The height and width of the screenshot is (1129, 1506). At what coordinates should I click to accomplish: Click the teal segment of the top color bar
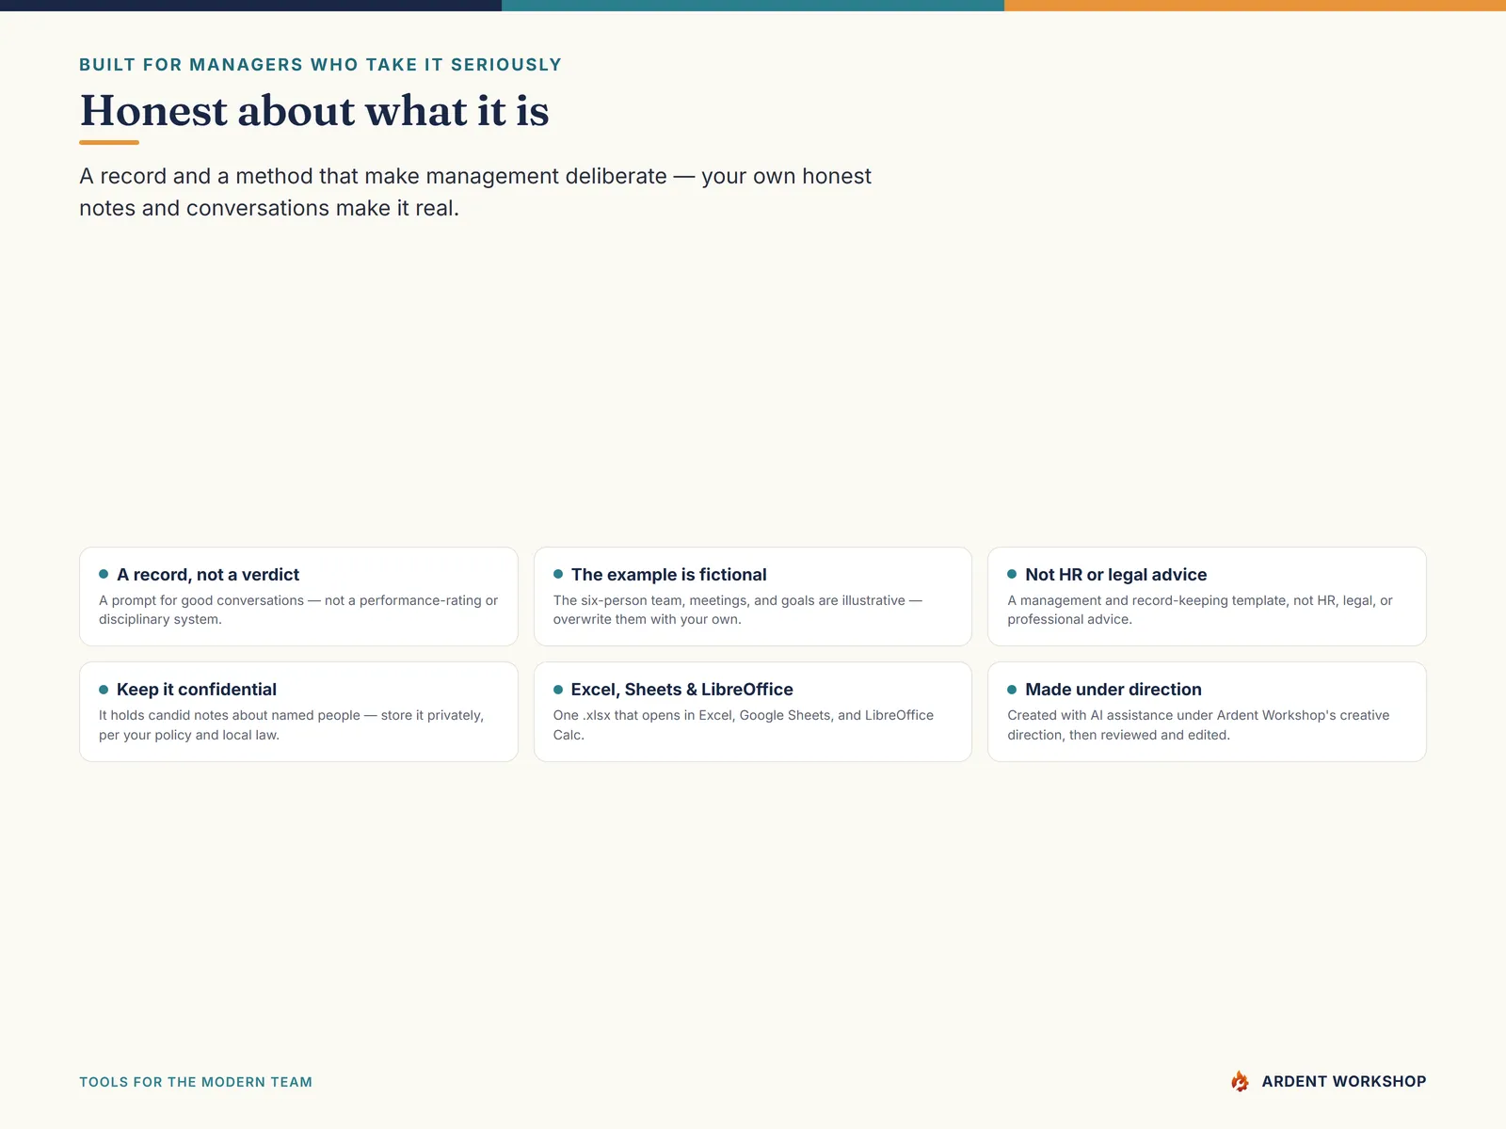pos(753,6)
